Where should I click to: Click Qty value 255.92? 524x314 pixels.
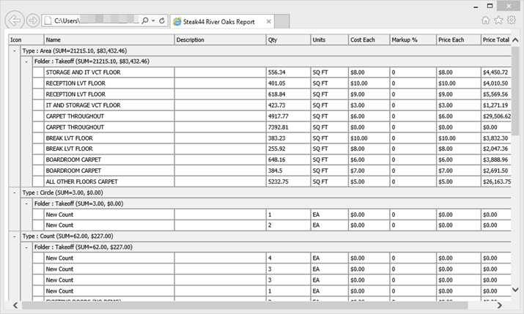[x=277, y=149]
